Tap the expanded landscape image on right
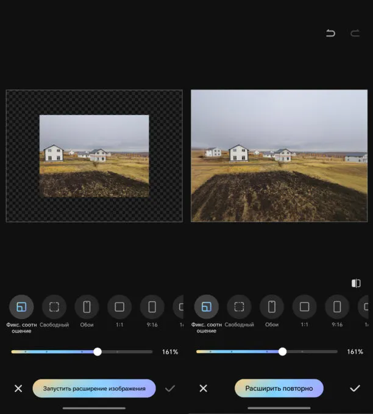Screen dimensions: 373x414 tap(279, 156)
